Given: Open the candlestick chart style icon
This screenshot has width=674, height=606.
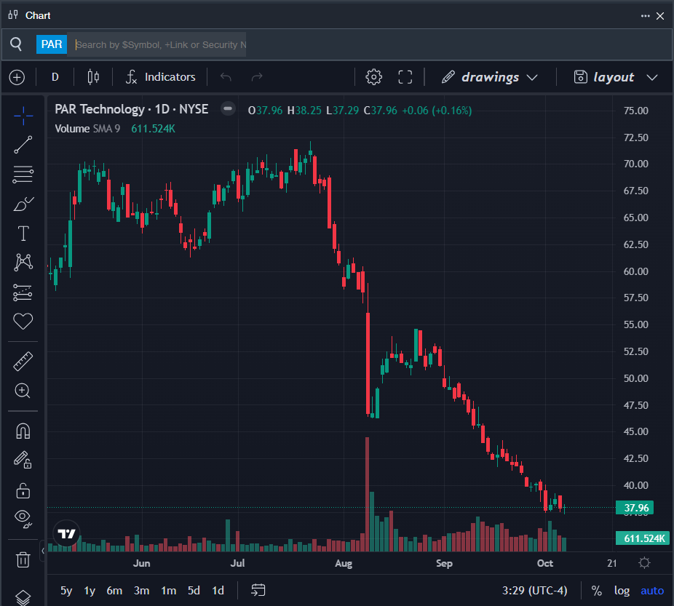Looking at the screenshot, I should pos(92,77).
